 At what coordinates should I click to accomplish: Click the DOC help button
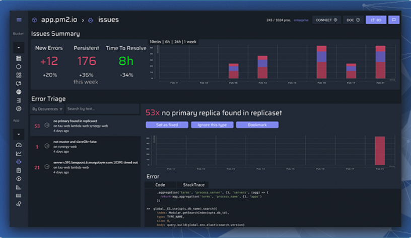coord(353,20)
